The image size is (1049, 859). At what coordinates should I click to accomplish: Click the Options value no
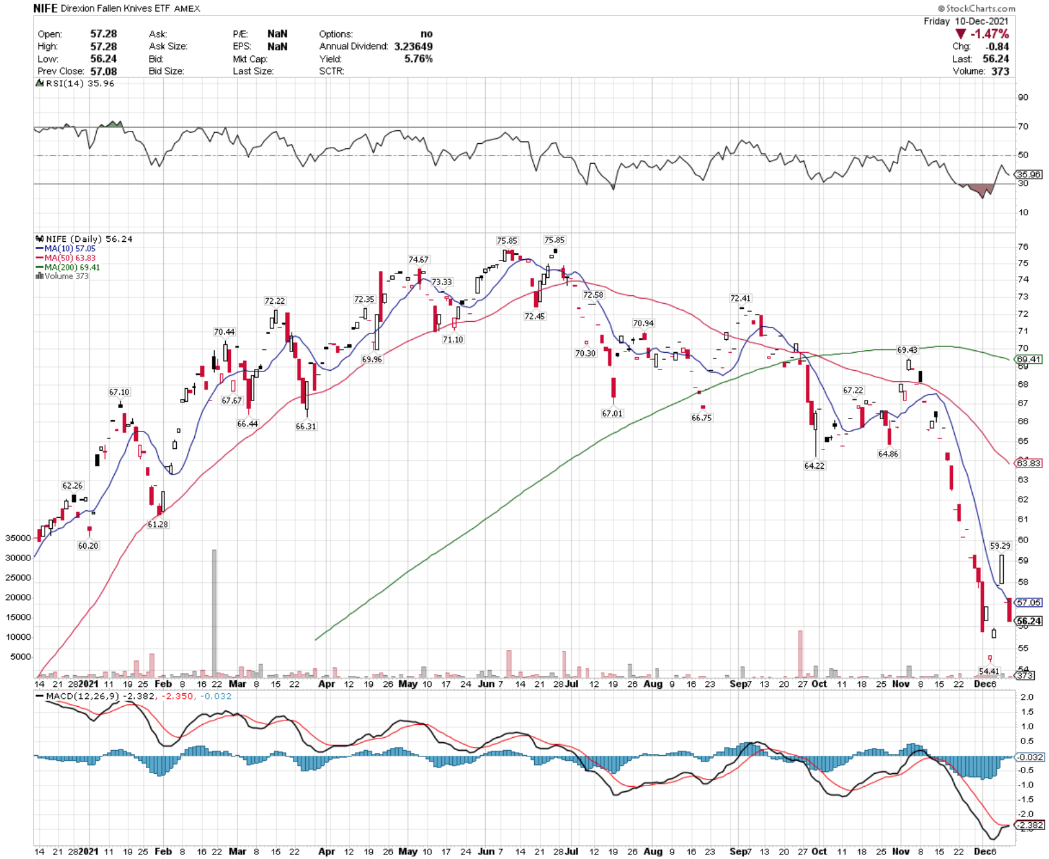point(426,34)
